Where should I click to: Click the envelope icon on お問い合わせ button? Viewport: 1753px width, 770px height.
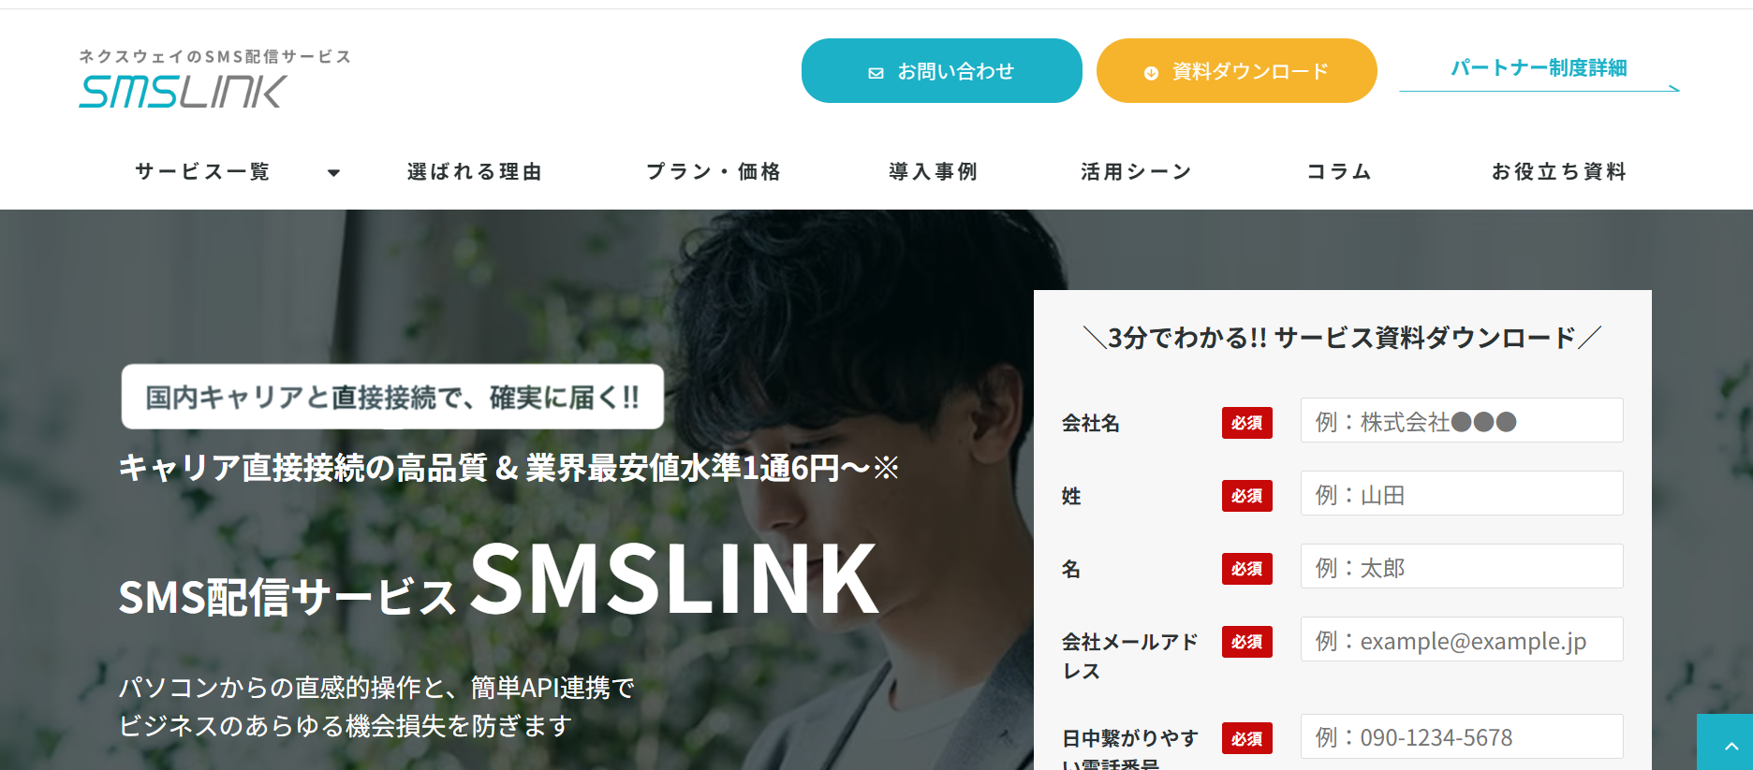[x=876, y=72]
